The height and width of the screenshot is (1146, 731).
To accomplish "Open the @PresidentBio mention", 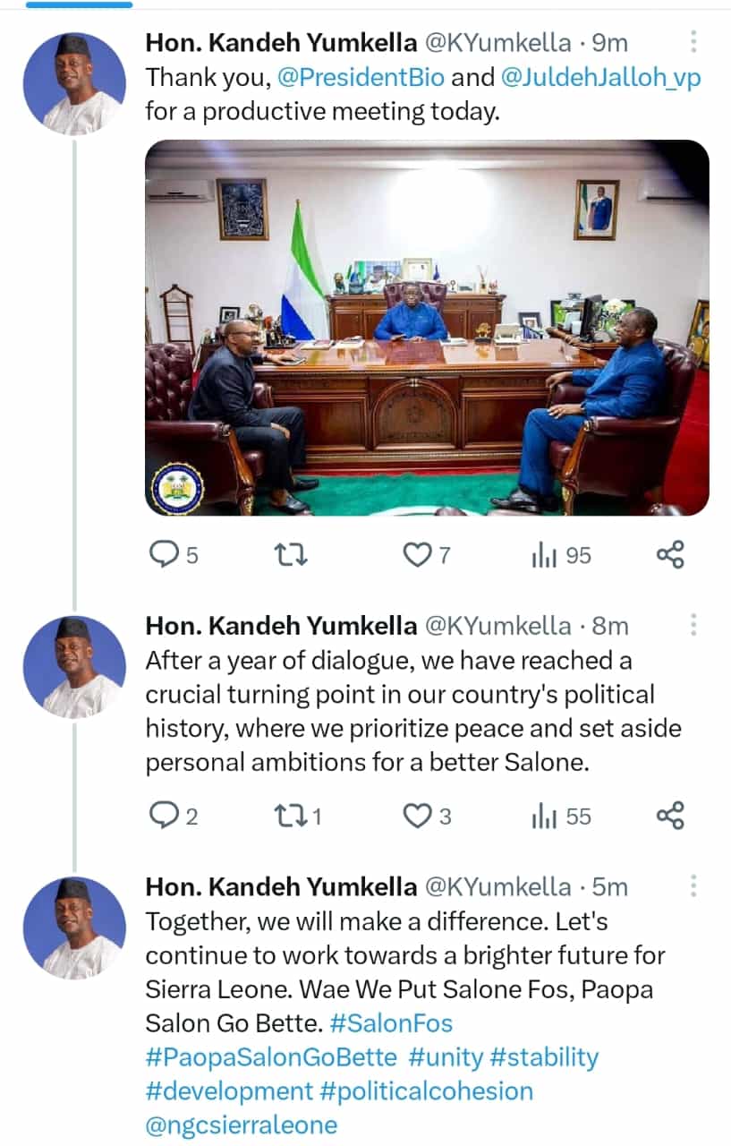I will point(361,78).
